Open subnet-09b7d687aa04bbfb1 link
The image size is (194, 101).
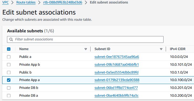[x=117, y=65]
